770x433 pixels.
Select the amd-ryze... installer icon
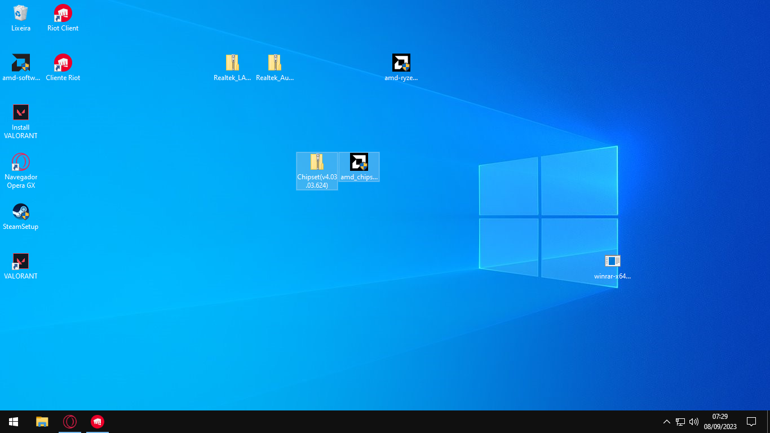click(x=401, y=68)
